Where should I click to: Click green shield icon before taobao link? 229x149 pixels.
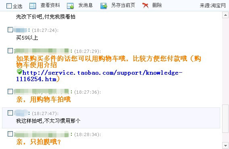tap(19, 71)
